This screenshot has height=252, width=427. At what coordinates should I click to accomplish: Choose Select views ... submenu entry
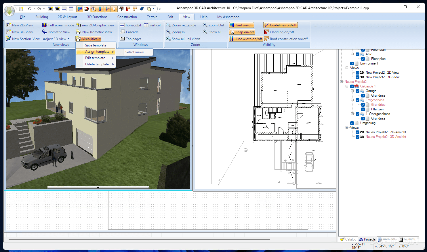136,52
